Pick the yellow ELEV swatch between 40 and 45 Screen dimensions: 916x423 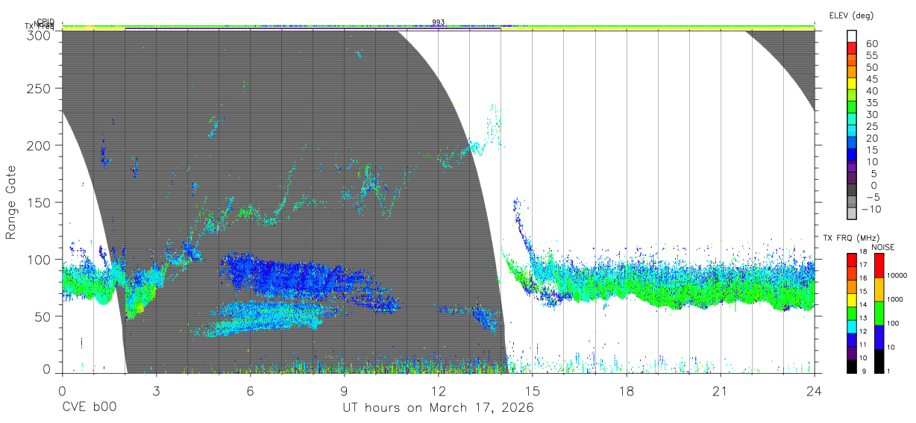point(853,84)
